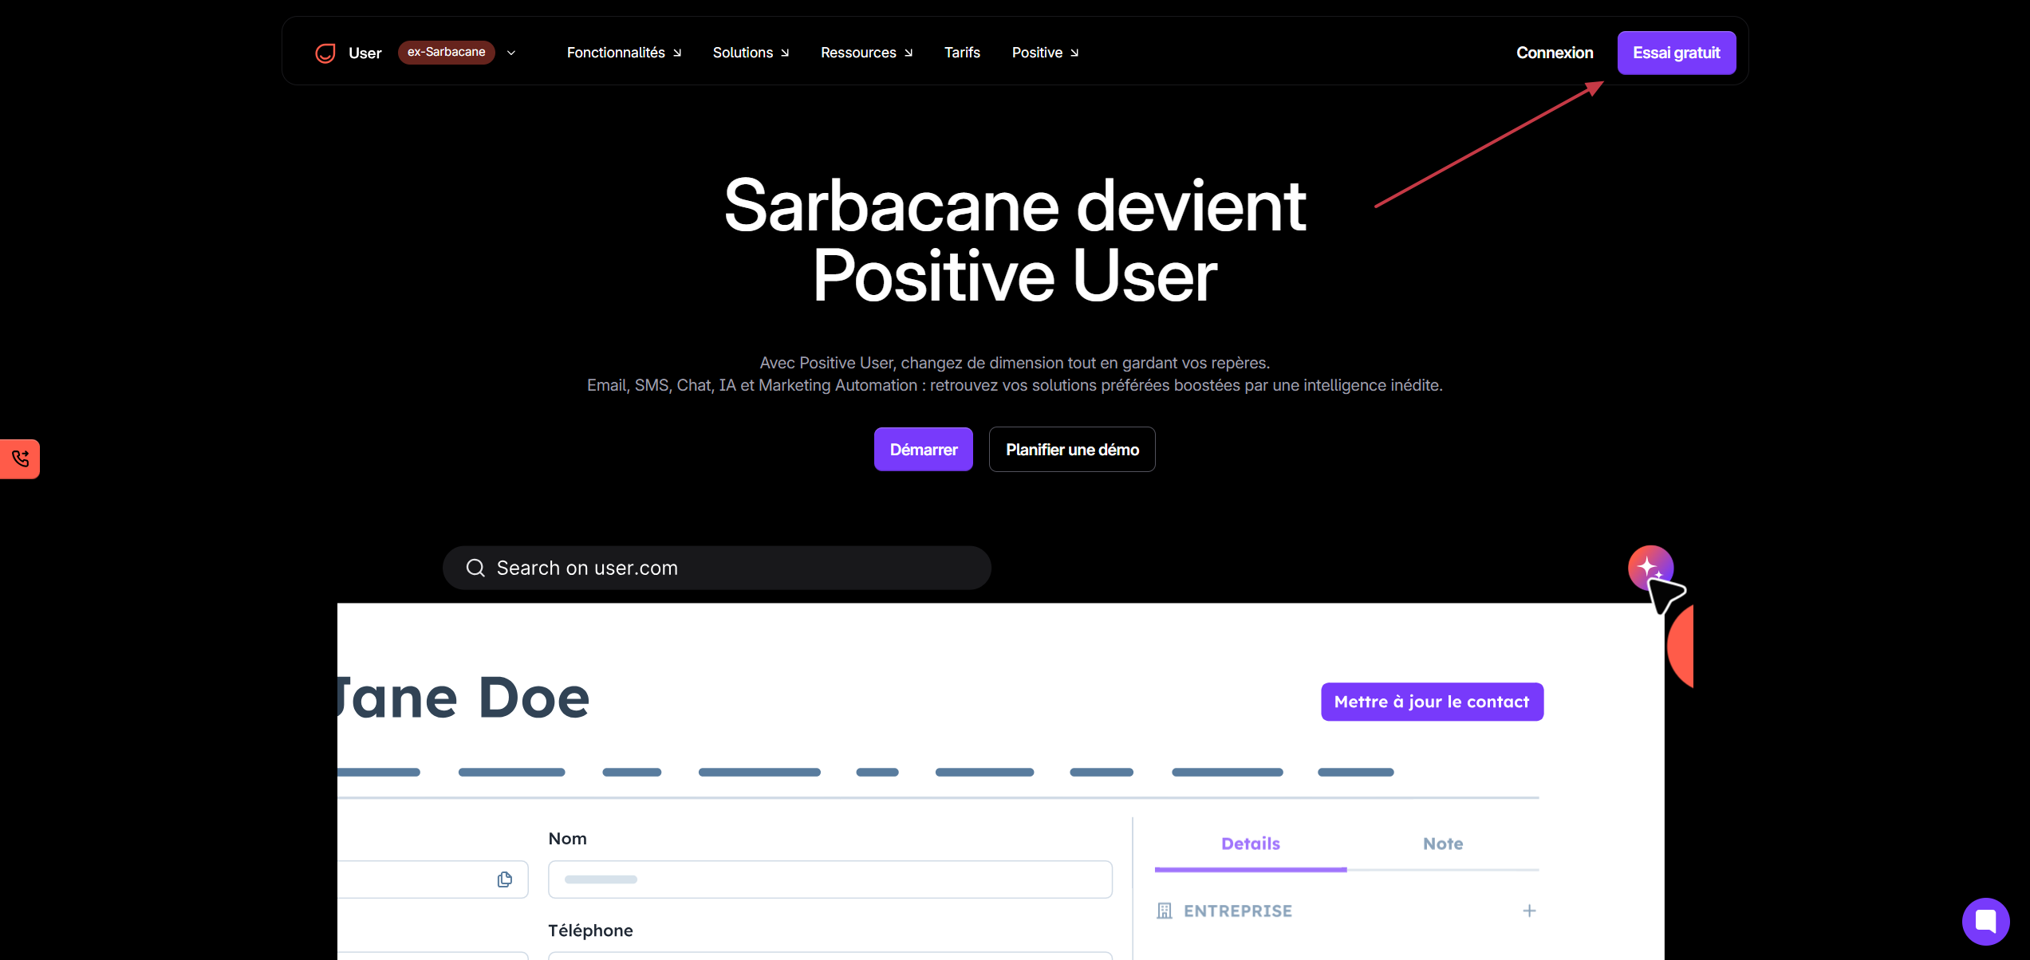Go to the Tarifs page
This screenshot has height=960, width=2030.
tap(962, 53)
